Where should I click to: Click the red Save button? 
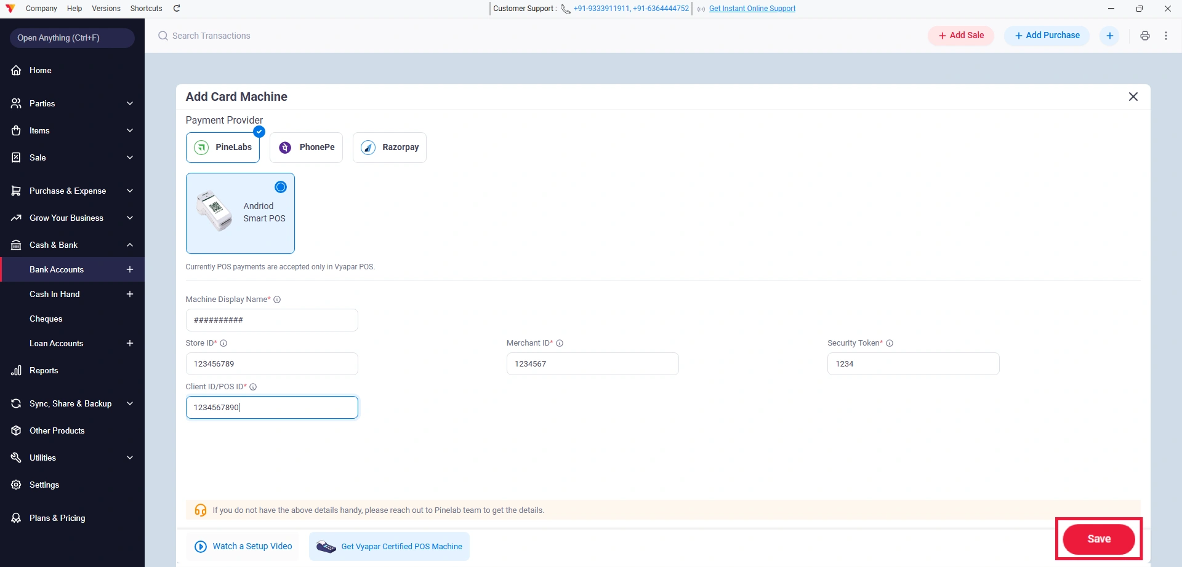[1099, 539]
